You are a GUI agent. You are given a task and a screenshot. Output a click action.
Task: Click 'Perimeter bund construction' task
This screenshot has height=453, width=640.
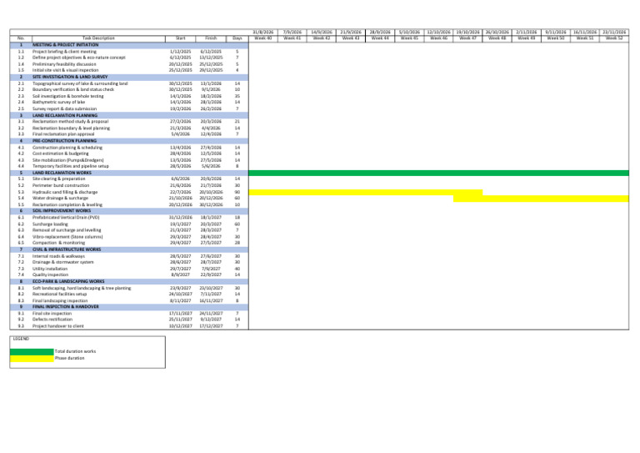[61, 185]
